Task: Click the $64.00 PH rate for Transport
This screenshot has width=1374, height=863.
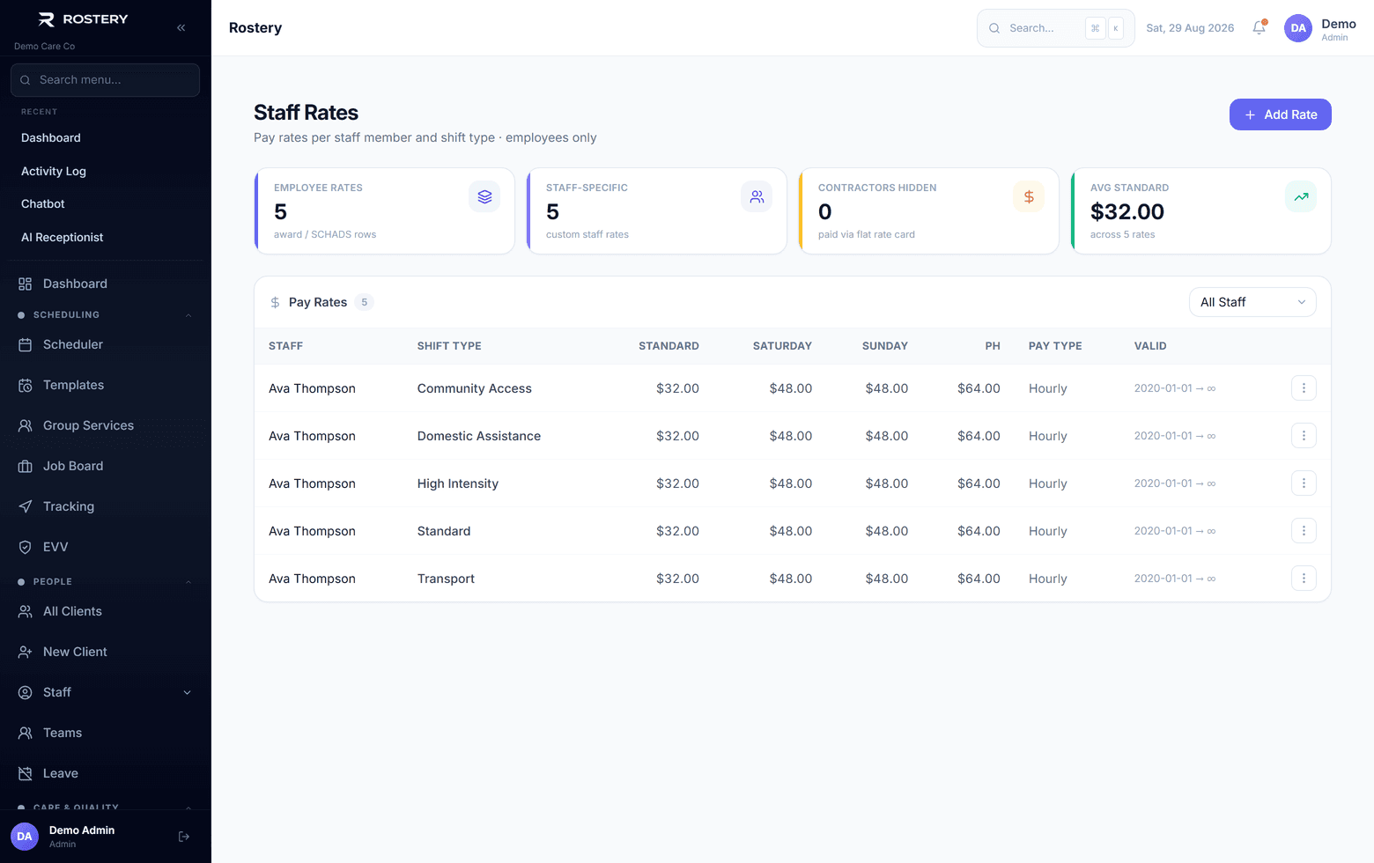Action: pos(979,579)
